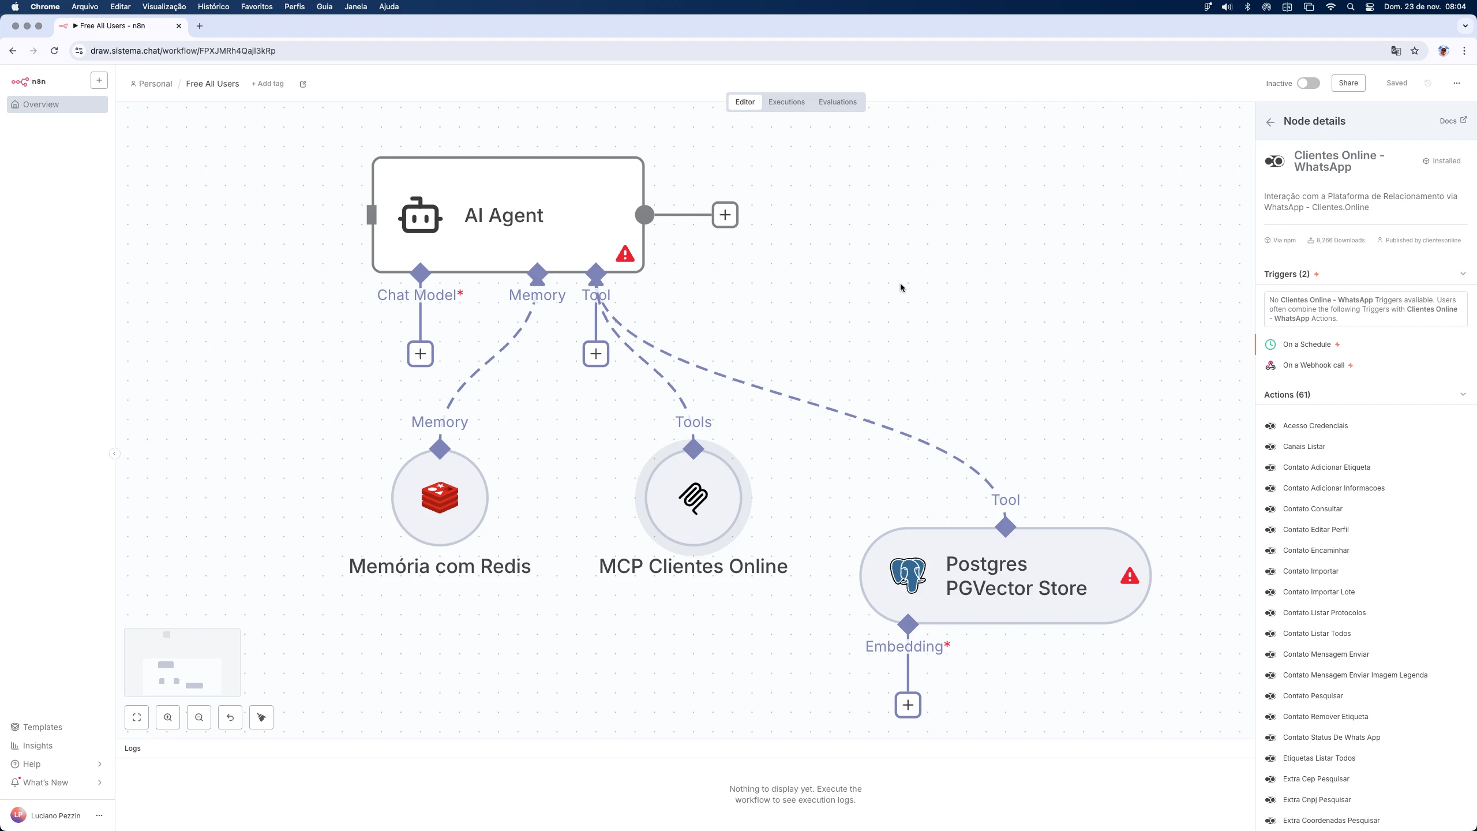Expand the Help submenu

pyautogui.click(x=99, y=764)
